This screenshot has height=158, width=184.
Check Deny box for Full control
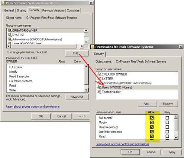tap(167, 118)
